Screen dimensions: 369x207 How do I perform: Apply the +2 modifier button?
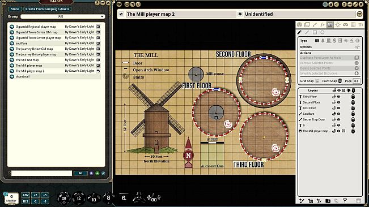click(x=35, y=195)
